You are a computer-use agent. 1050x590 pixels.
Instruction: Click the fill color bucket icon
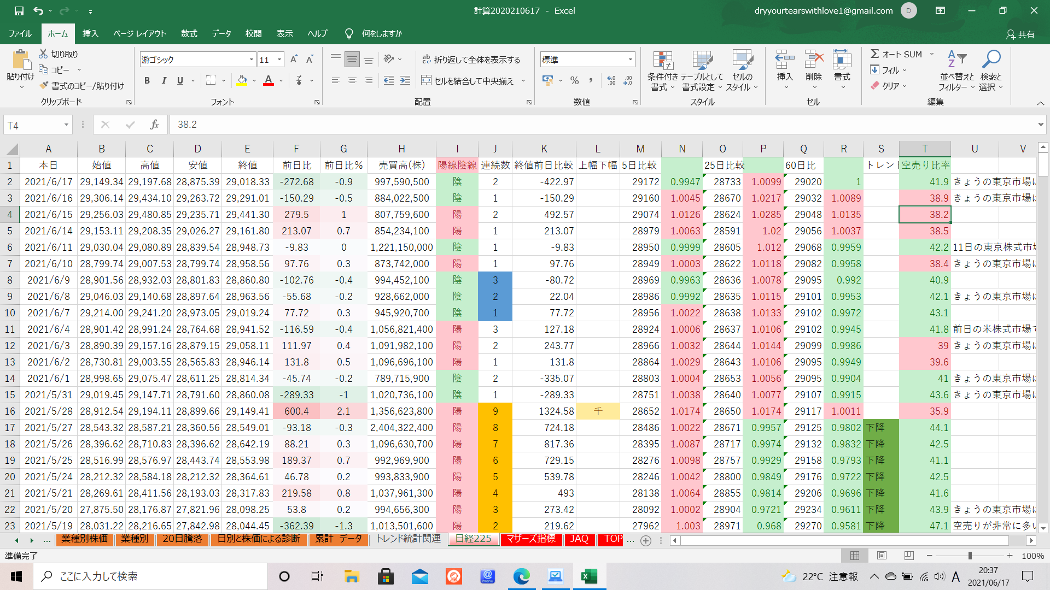click(x=242, y=80)
